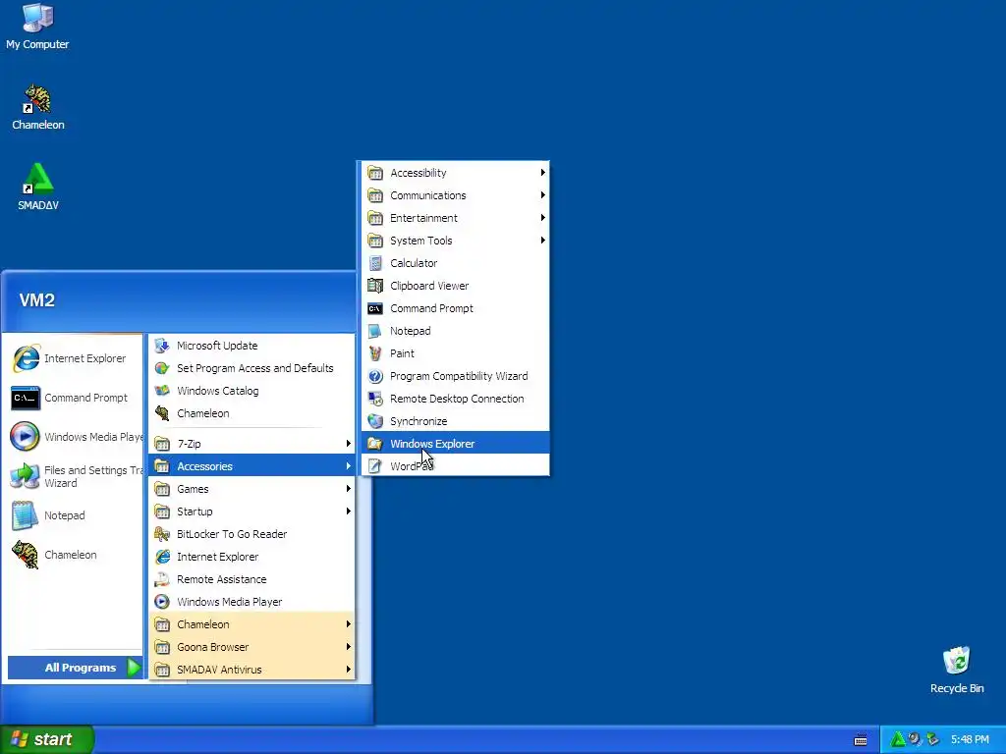Viewport: 1006px width, 754px height.
Task: Click the Paint icon in Accessories
Action: coord(375,353)
